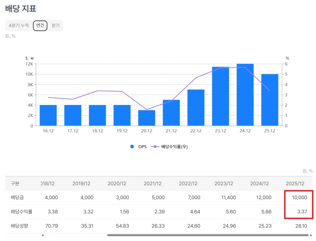Click the 28.10 배당성향 cell
The height and width of the screenshot is (241, 316).
tap(301, 226)
